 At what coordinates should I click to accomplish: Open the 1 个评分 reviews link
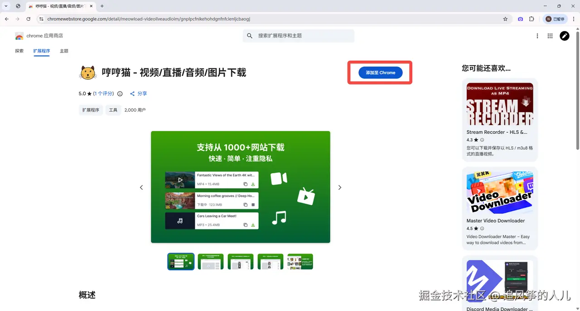coord(103,94)
